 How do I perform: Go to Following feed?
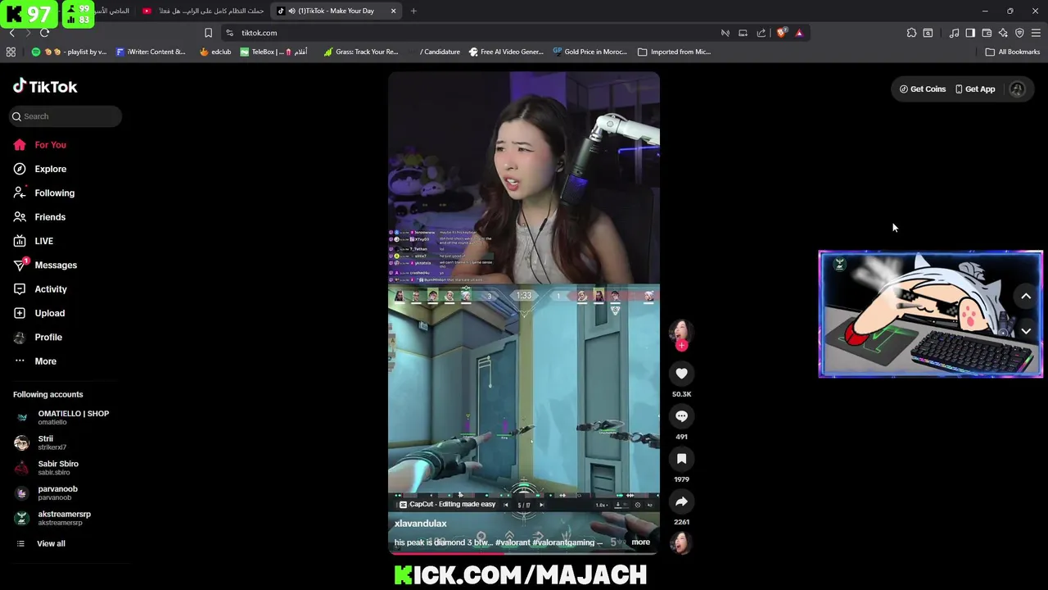[x=43, y=193]
